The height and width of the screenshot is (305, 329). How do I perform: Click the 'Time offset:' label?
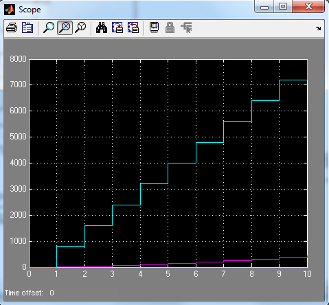click(x=24, y=293)
